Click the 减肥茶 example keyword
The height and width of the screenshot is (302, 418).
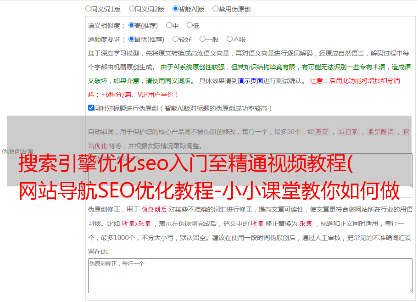pos(348,132)
